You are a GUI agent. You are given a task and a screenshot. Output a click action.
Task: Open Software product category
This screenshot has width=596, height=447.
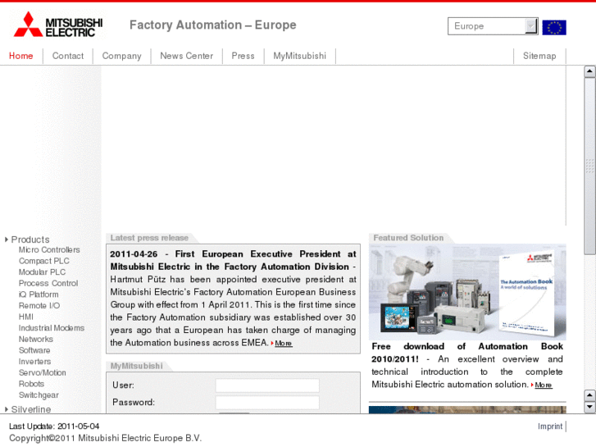[34, 350]
